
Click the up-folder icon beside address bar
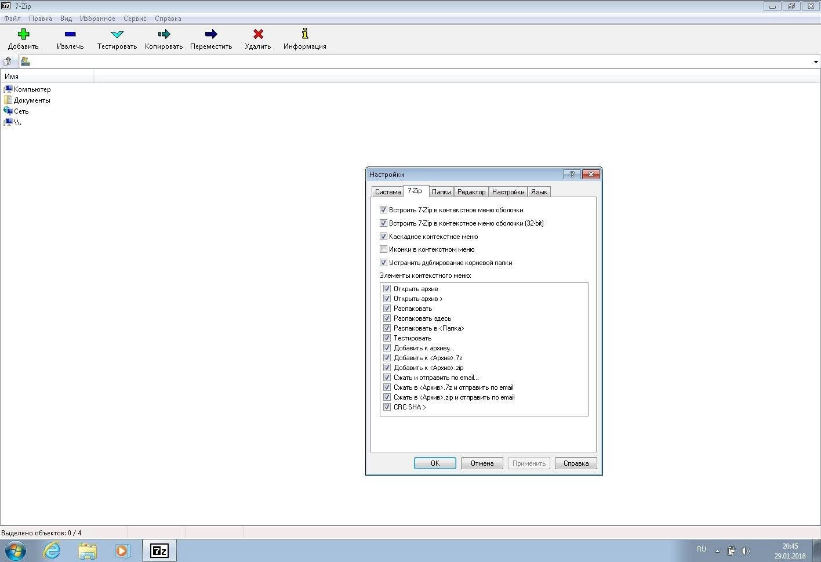point(8,61)
